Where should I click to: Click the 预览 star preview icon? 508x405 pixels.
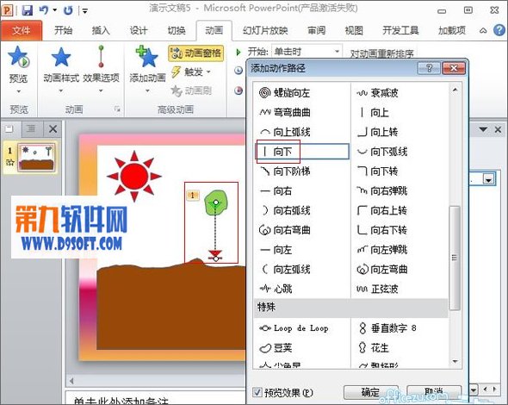pos(18,57)
